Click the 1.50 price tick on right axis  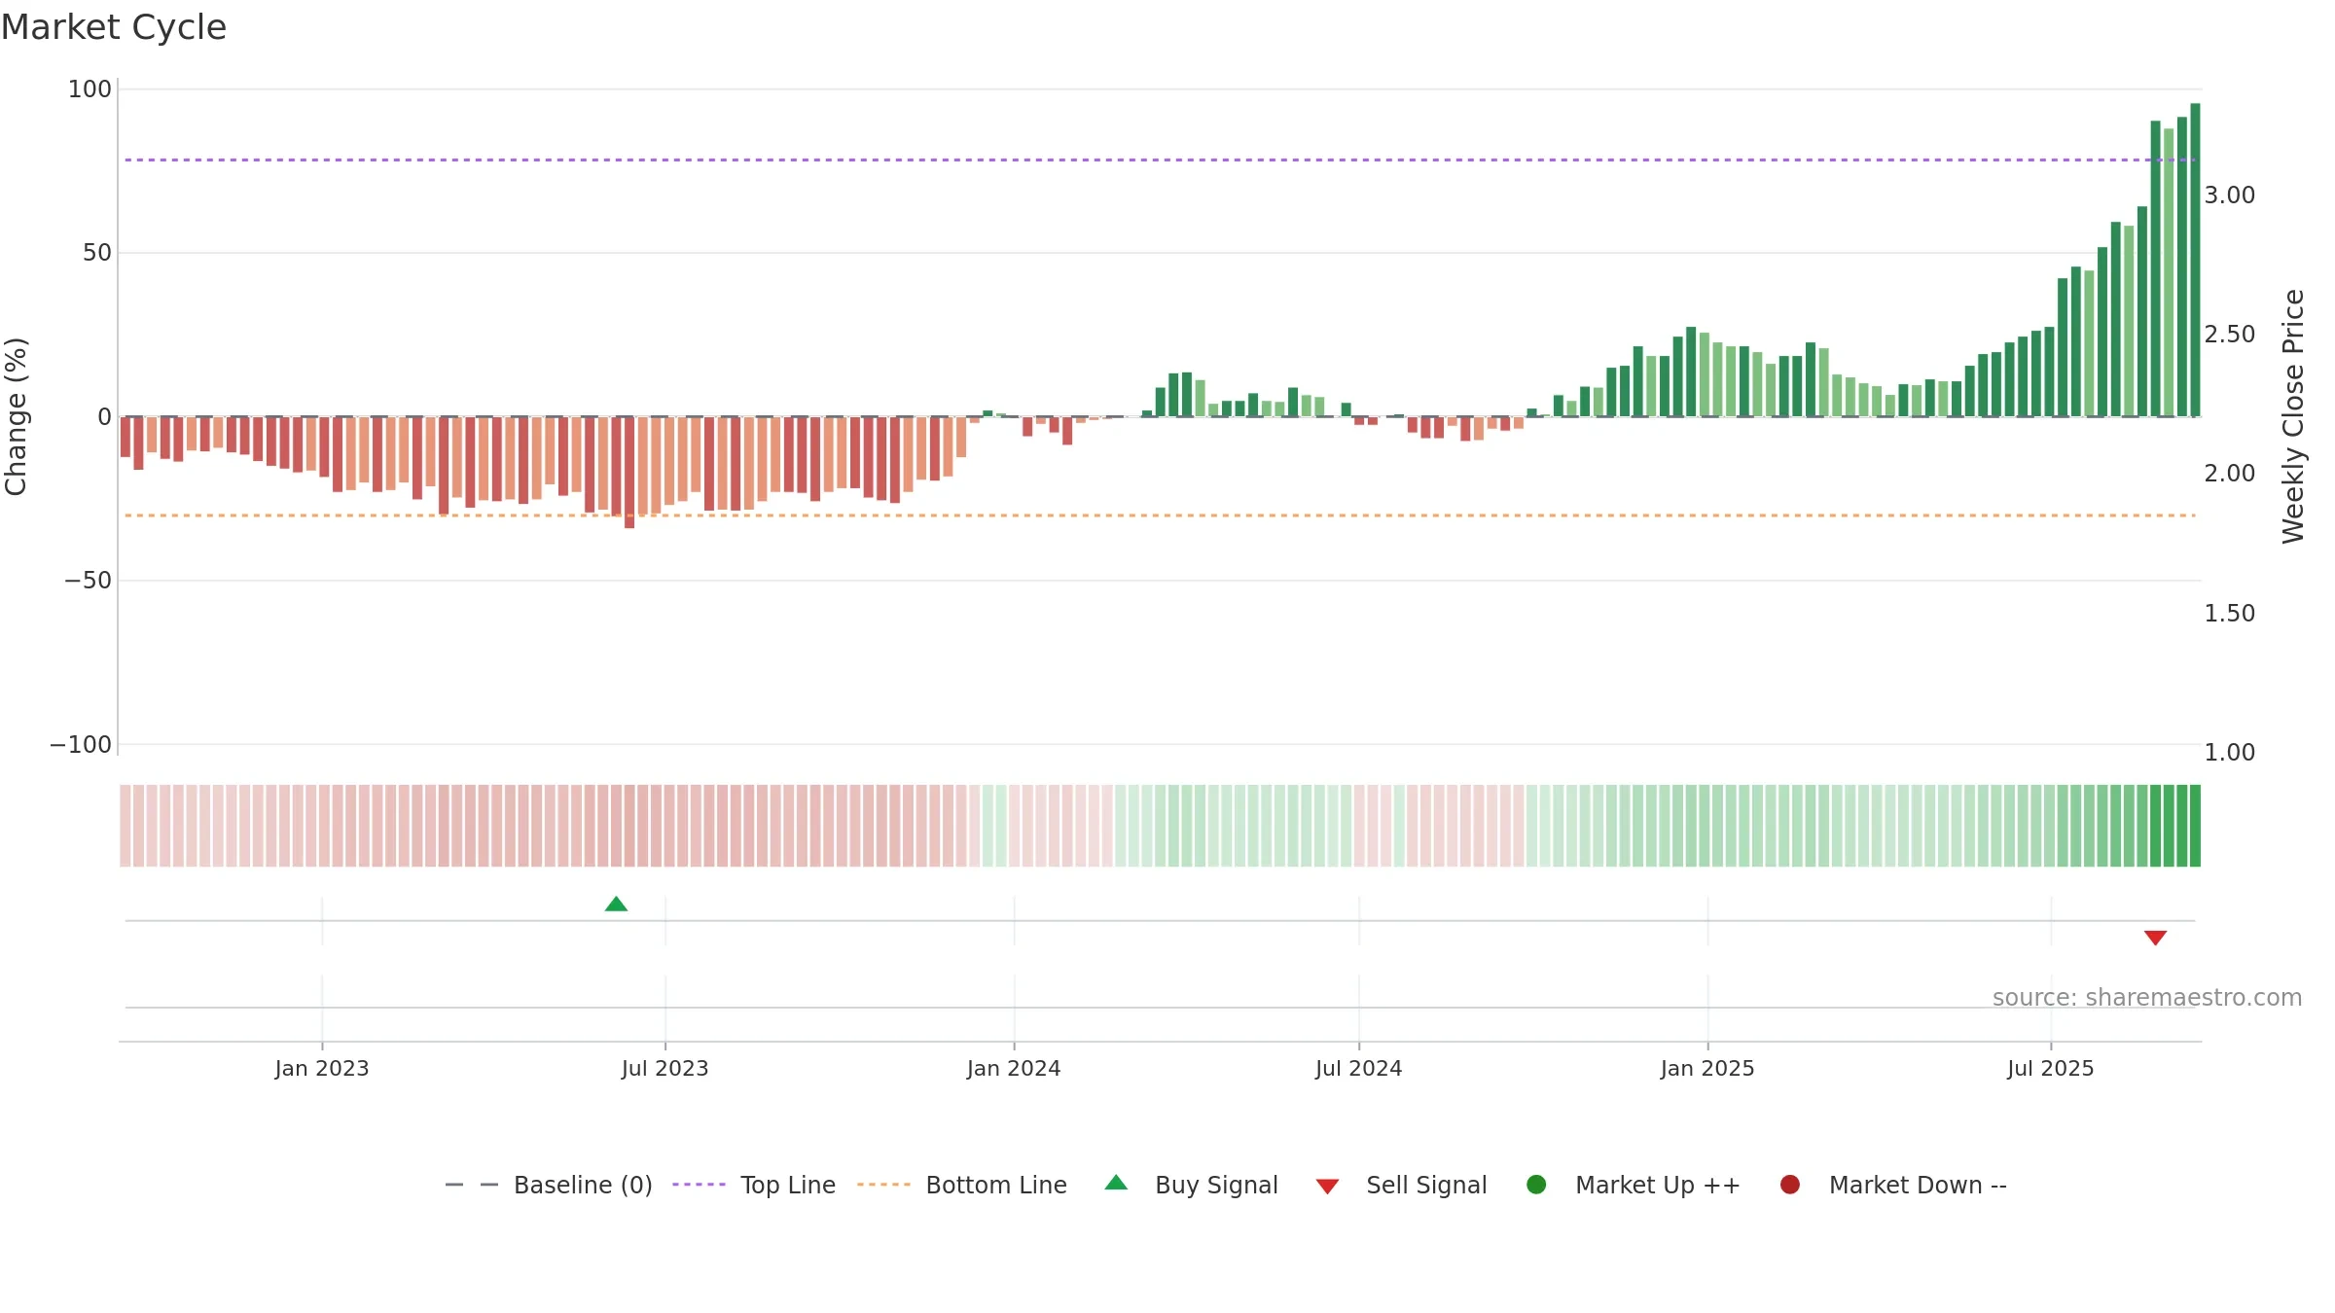(x=2230, y=614)
